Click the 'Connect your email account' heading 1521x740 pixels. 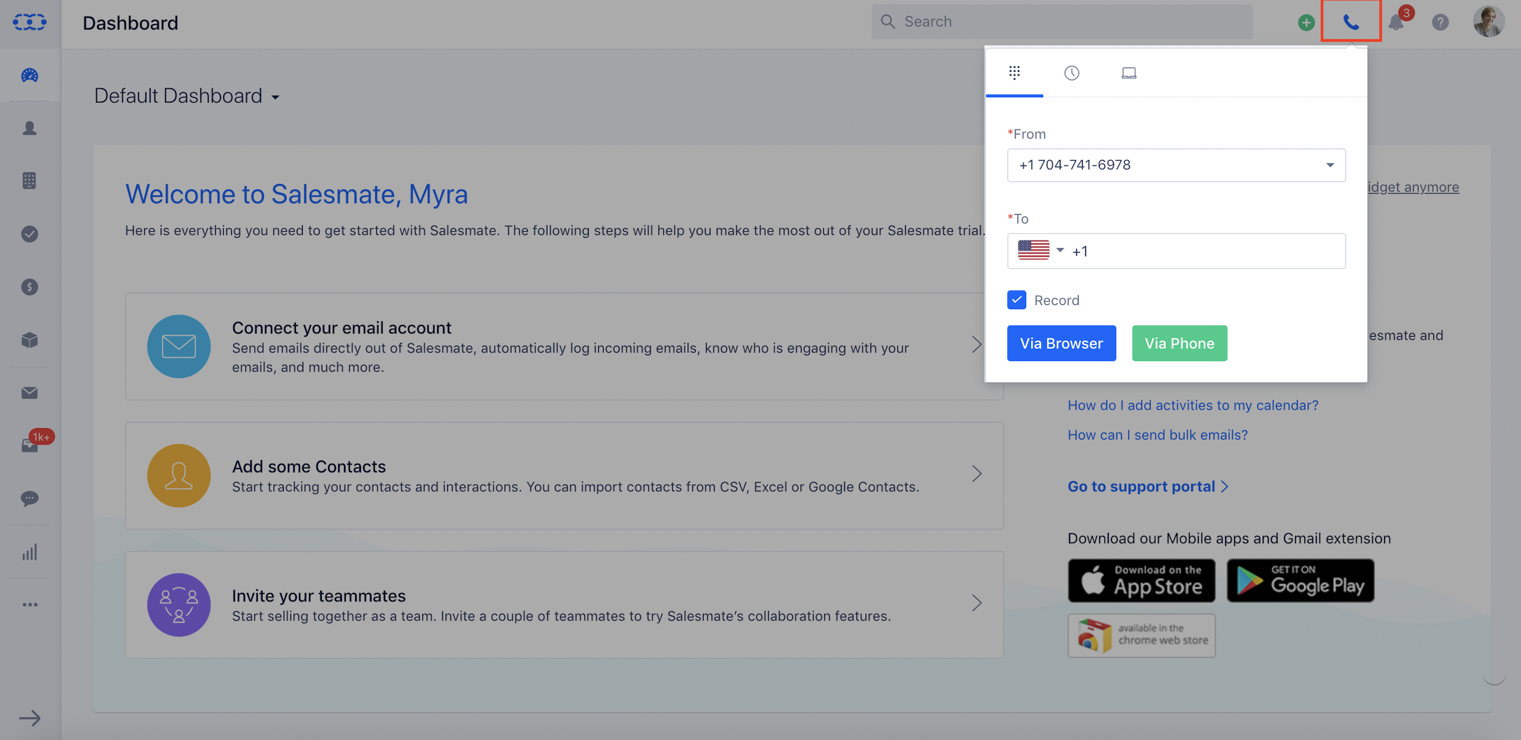tap(341, 328)
